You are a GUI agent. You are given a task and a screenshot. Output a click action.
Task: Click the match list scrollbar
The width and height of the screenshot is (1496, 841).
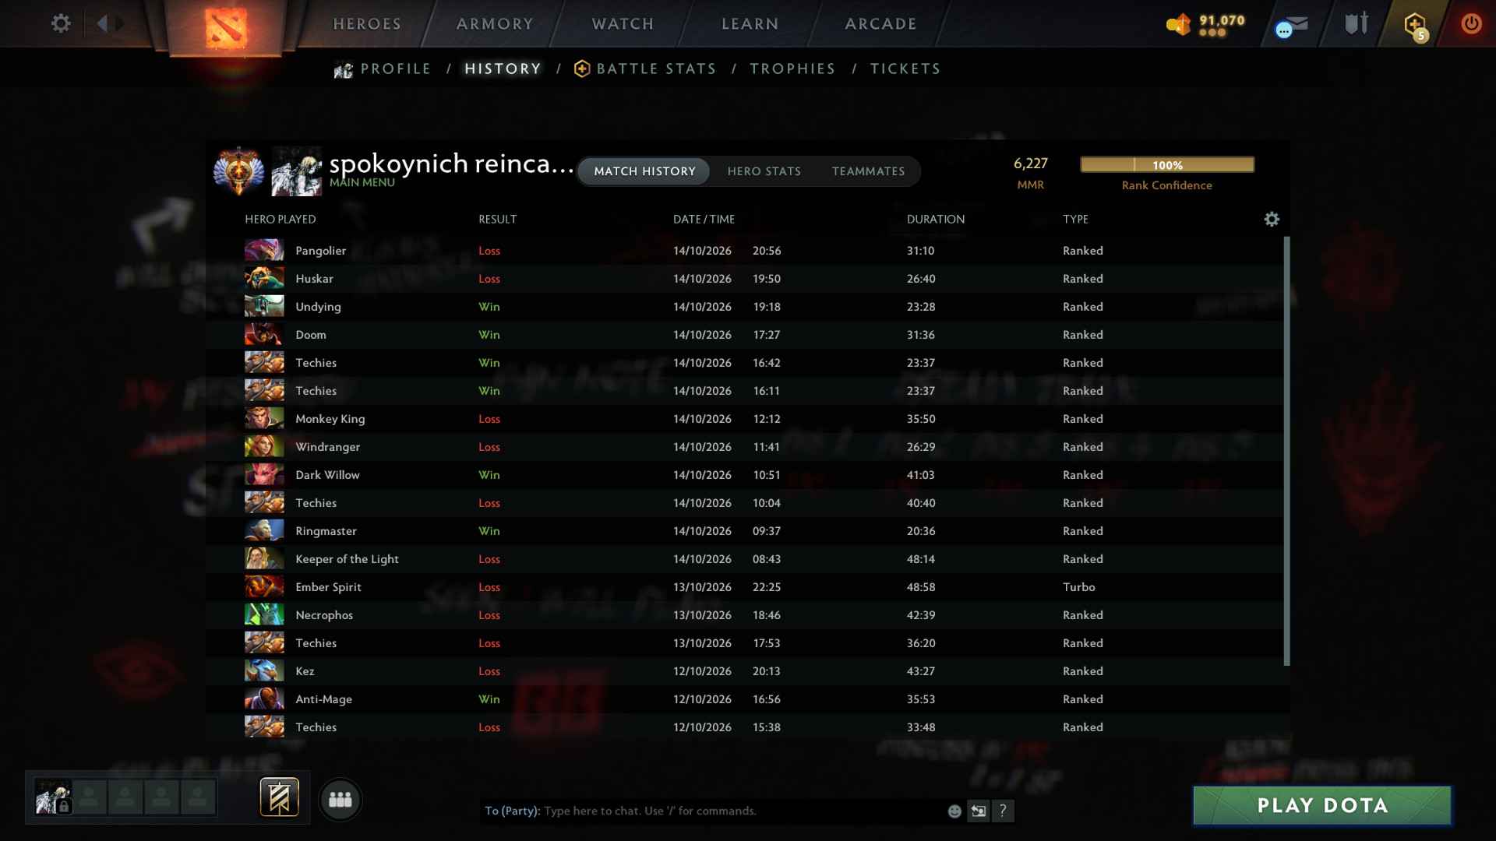(1286, 451)
